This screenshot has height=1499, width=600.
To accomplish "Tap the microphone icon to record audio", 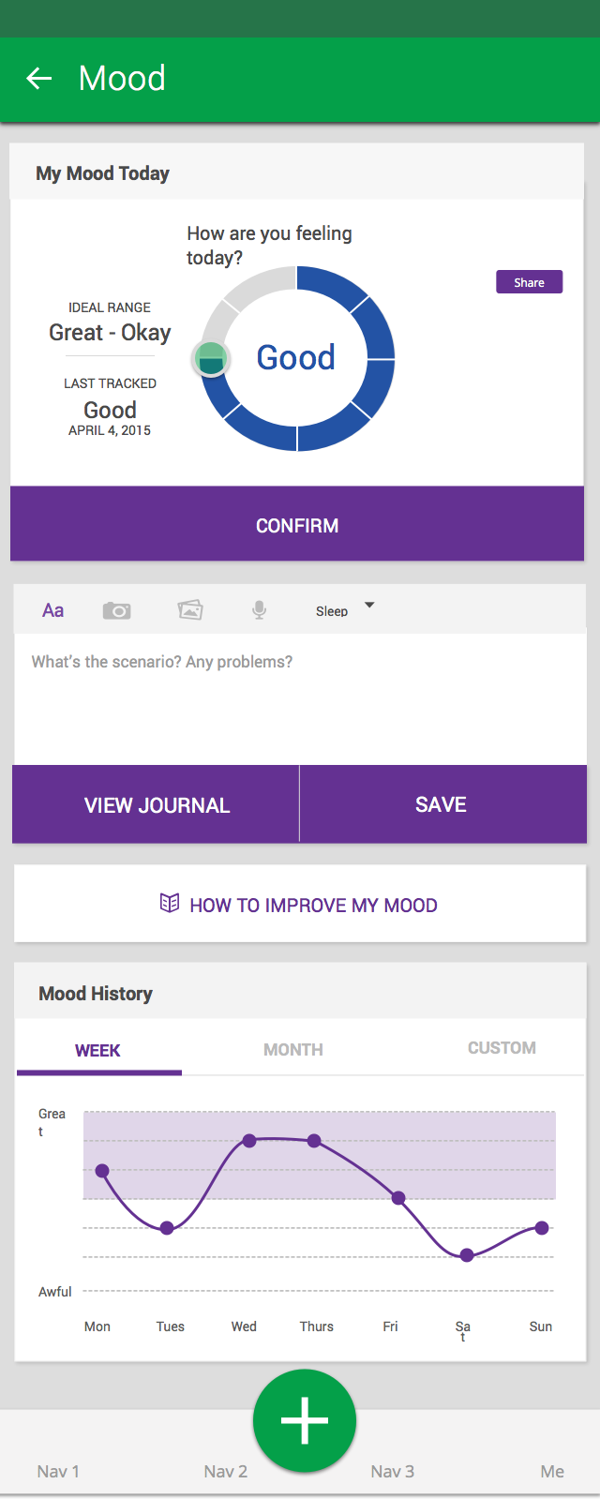I will tap(260, 610).
